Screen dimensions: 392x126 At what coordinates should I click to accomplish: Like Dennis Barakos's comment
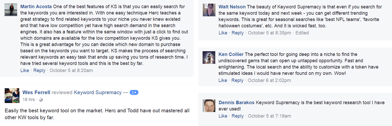tap(223, 116)
